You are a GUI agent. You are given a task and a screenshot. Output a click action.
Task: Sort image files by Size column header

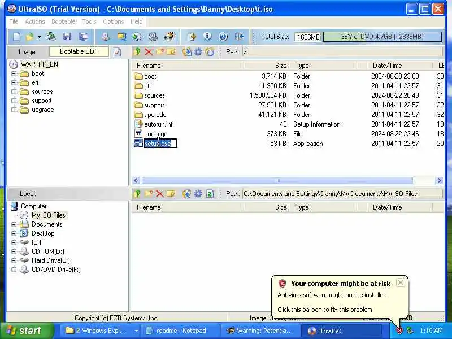pos(266,66)
